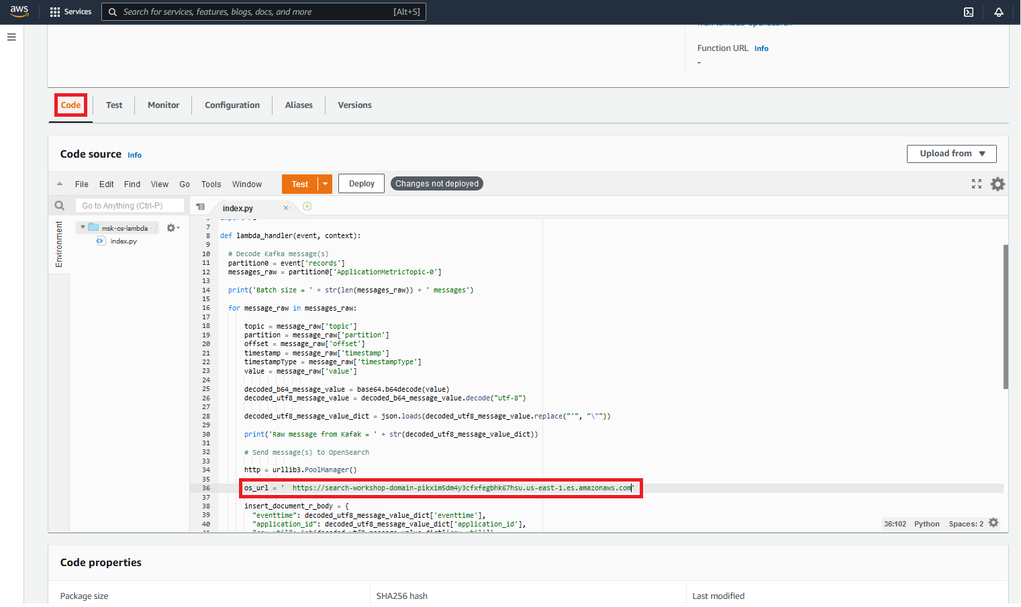
Task: Click the Deploy button
Action: click(362, 184)
